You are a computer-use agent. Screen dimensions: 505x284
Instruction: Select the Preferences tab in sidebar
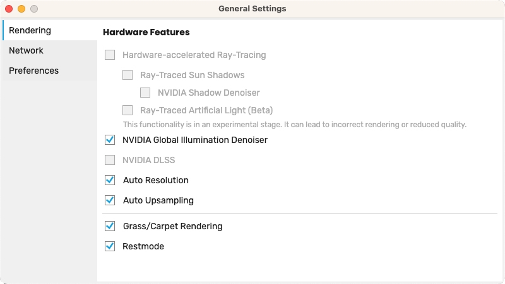coord(34,71)
